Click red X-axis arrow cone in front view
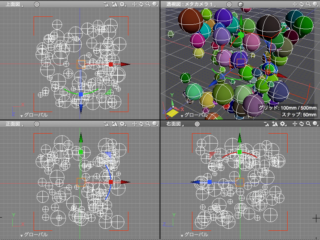Screen dimensions: 320x240 [x=126, y=182]
